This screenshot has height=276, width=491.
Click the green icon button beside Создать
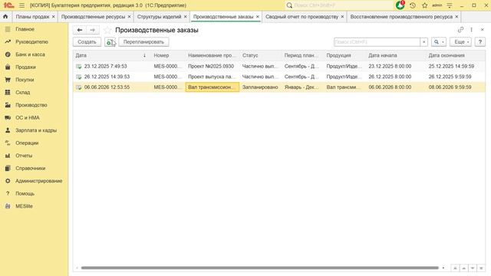(110, 42)
